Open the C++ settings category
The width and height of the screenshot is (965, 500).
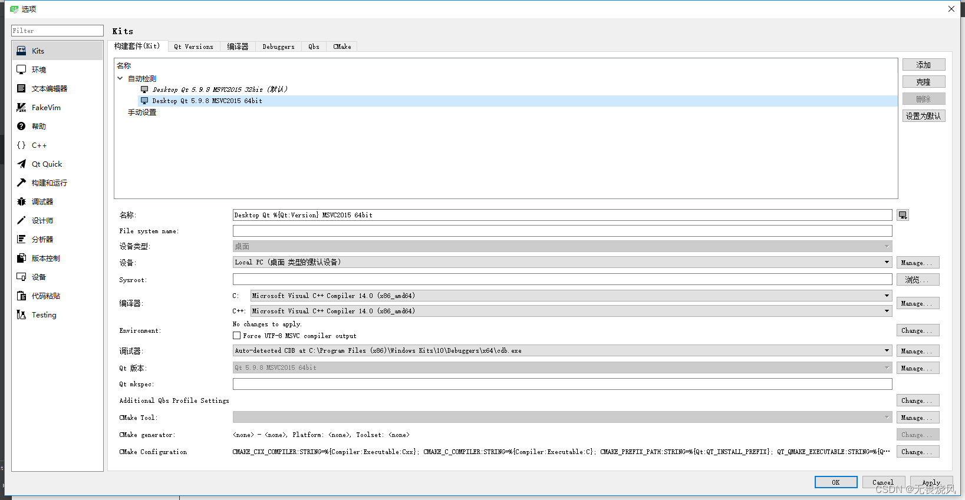57,145
